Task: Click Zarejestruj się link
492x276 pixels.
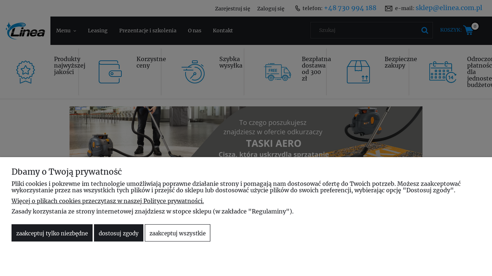Action: [x=233, y=9]
